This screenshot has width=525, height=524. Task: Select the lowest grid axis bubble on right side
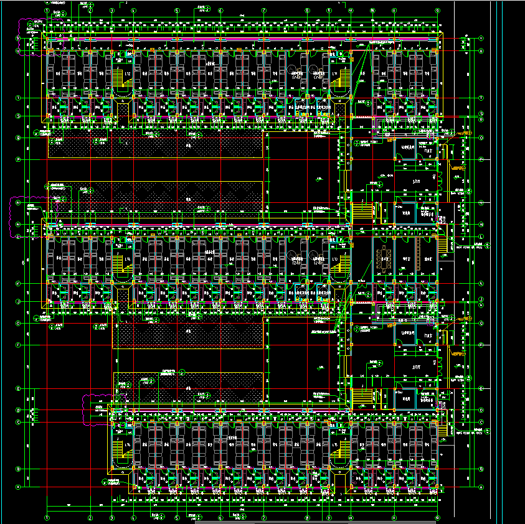pyautogui.click(x=481, y=487)
